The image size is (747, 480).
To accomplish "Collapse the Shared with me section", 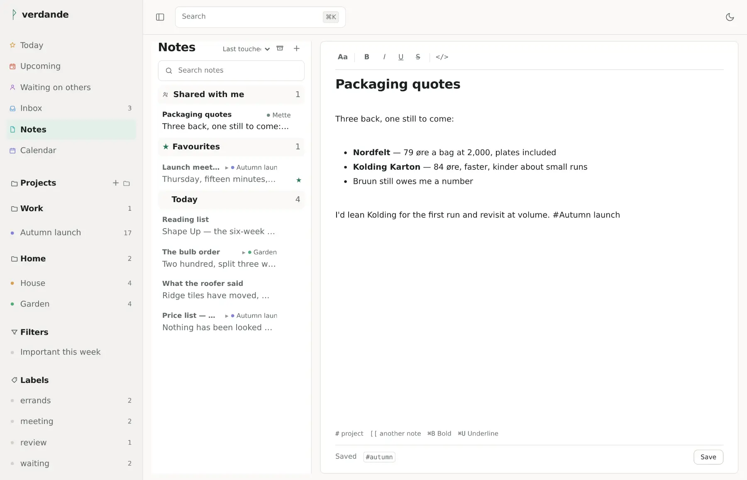I will click(231, 94).
